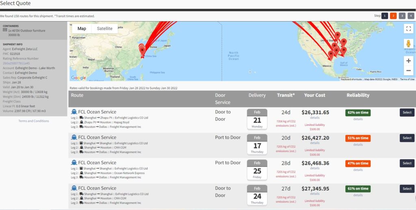This screenshot has width=416, height=210.
Task: Click vessel icon for Zhapu Pt to Houston leg
Action: click(x=81, y=122)
